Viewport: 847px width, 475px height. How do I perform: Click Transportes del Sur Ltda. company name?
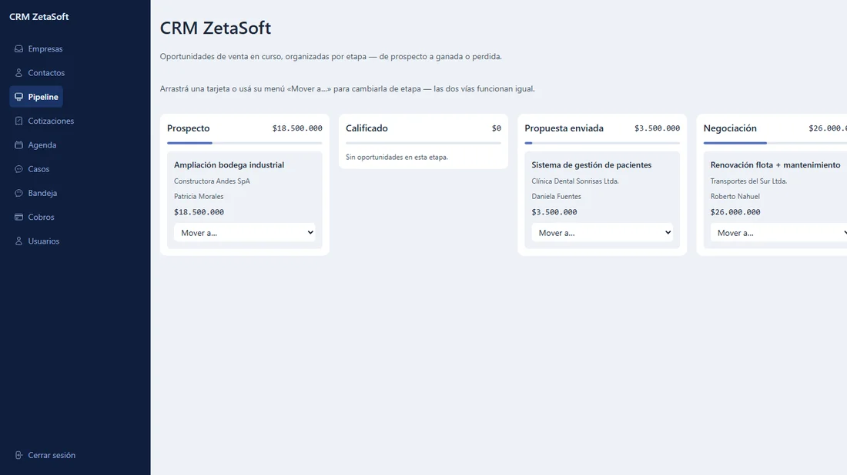click(x=748, y=181)
